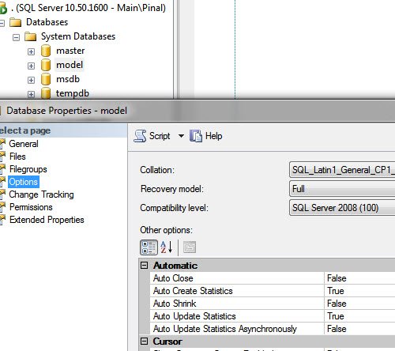Screen dimensions: 395x351
Task: Select the Options page
Action: pyautogui.click(x=24, y=182)
